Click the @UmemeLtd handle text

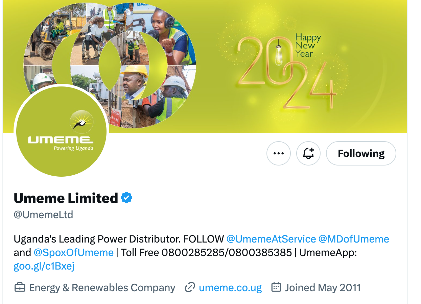point(43,214)
